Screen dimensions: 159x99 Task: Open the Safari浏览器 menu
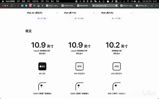tap(10, 1)
